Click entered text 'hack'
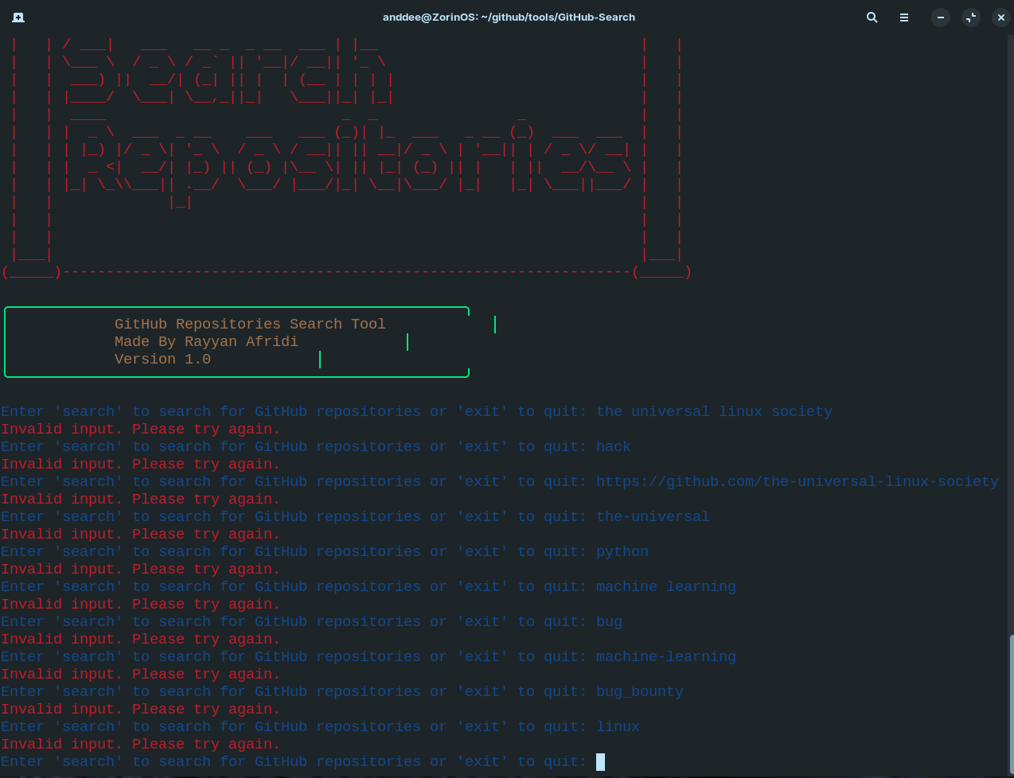The image size is (1014, 778). click(614, 446)
